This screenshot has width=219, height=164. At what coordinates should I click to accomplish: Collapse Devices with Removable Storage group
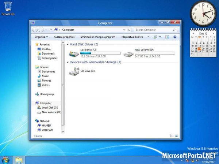pos(68,62)
